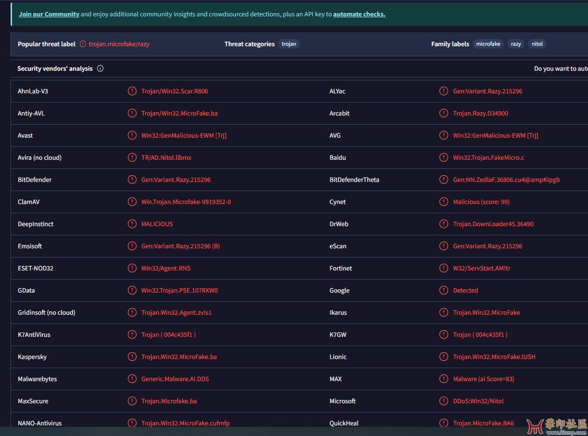
Task: Select the alert icon beside Win32/Agent.RNS
Action: [x=132, y=268]
